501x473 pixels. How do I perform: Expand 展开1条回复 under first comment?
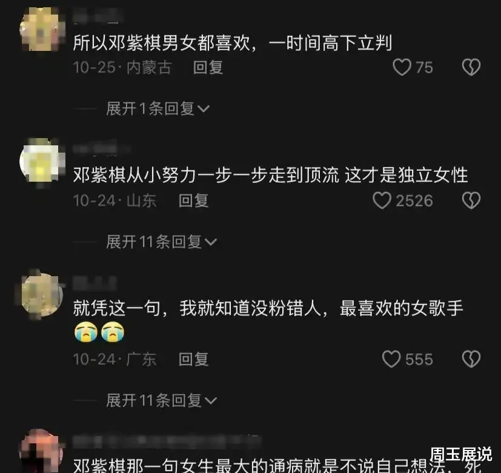click(x=158, y=108)
